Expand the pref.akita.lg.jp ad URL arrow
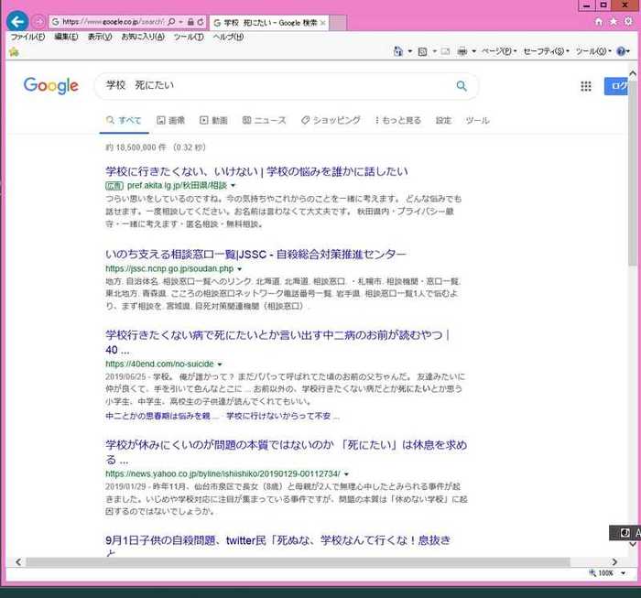Image resolution: width=641 pixels, height=598 pixels. [x=233, y=186]
